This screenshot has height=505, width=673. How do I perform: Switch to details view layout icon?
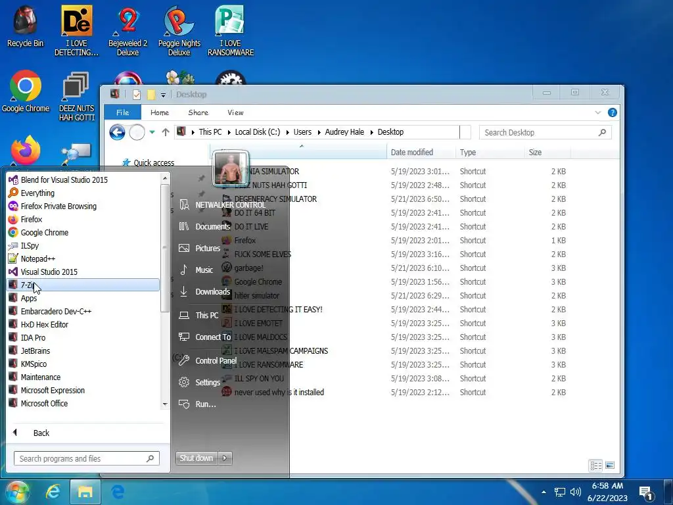595,466
